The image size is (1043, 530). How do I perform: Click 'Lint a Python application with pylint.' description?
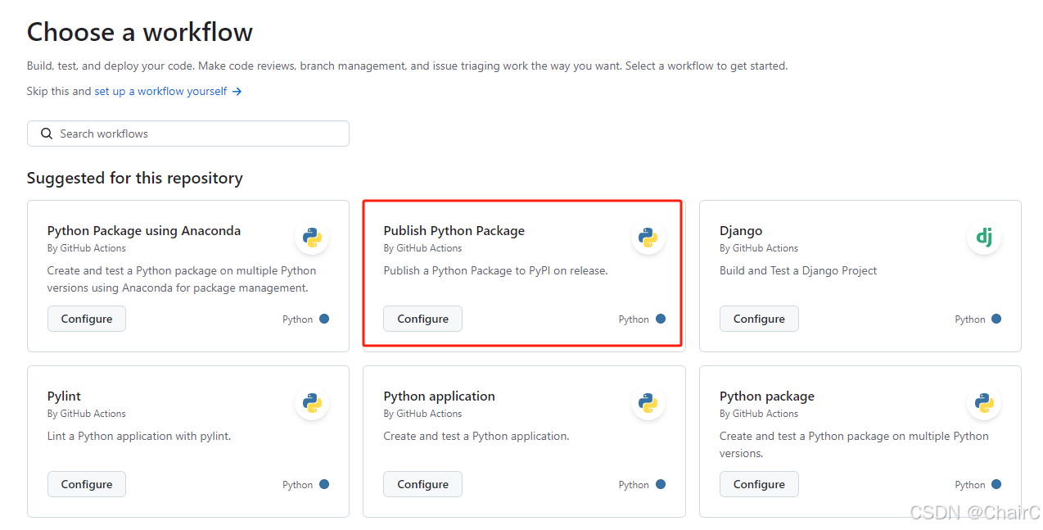point(139,436)
